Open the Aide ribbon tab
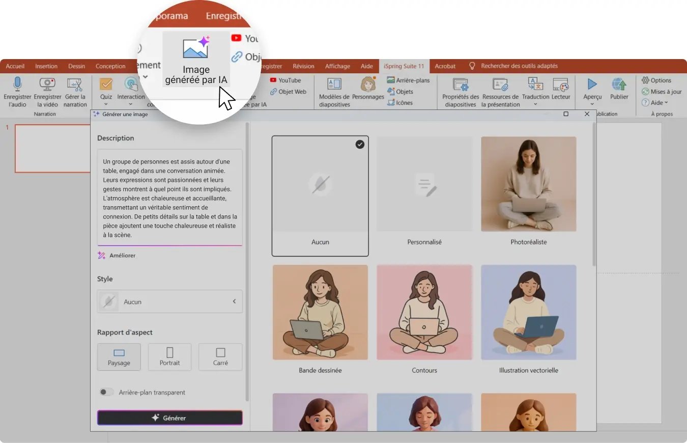Screen dimensions: 687x443 click(367, 66)
